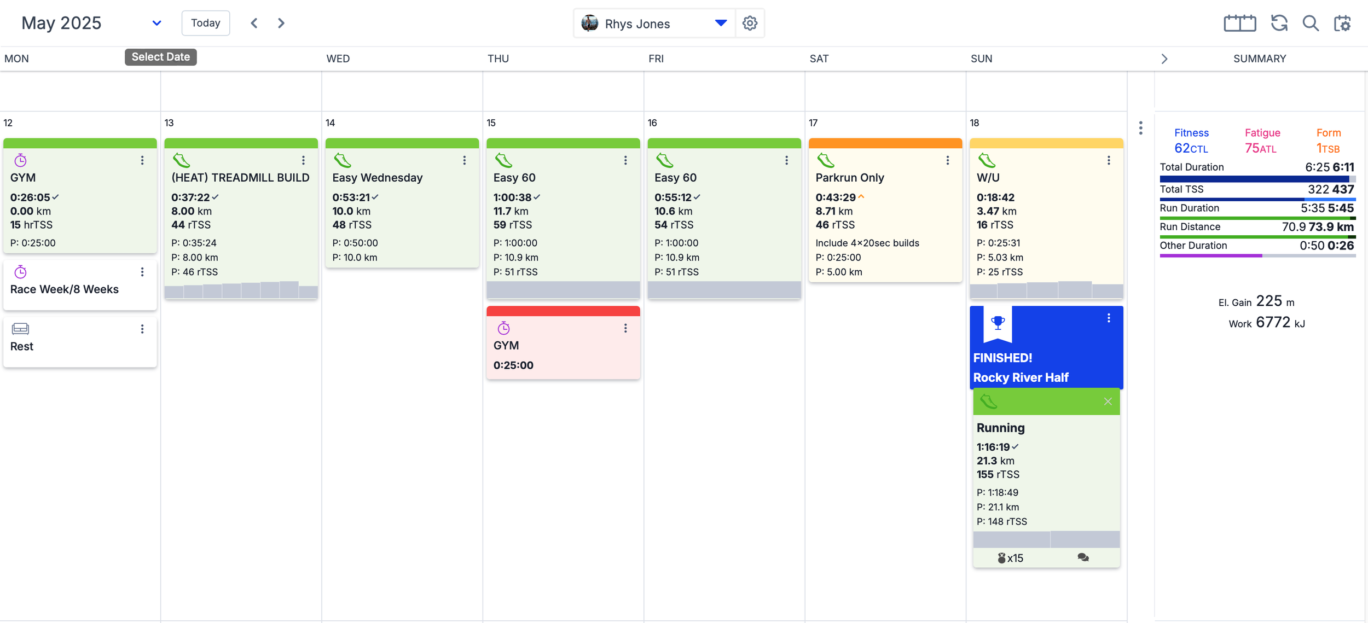The width and height of the screenshot is (1368, 623).
Task: Open week 12-18 options menu
Action: [1140, 128]
